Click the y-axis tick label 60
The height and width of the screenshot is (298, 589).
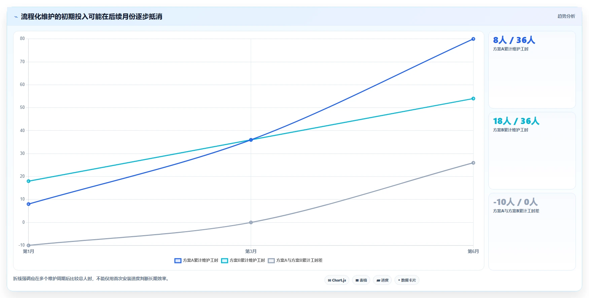point(22,85)
